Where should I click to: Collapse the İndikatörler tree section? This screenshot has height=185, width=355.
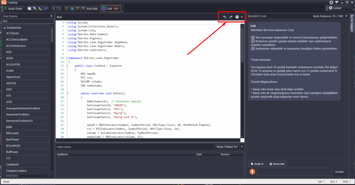(x=5, y=28)
